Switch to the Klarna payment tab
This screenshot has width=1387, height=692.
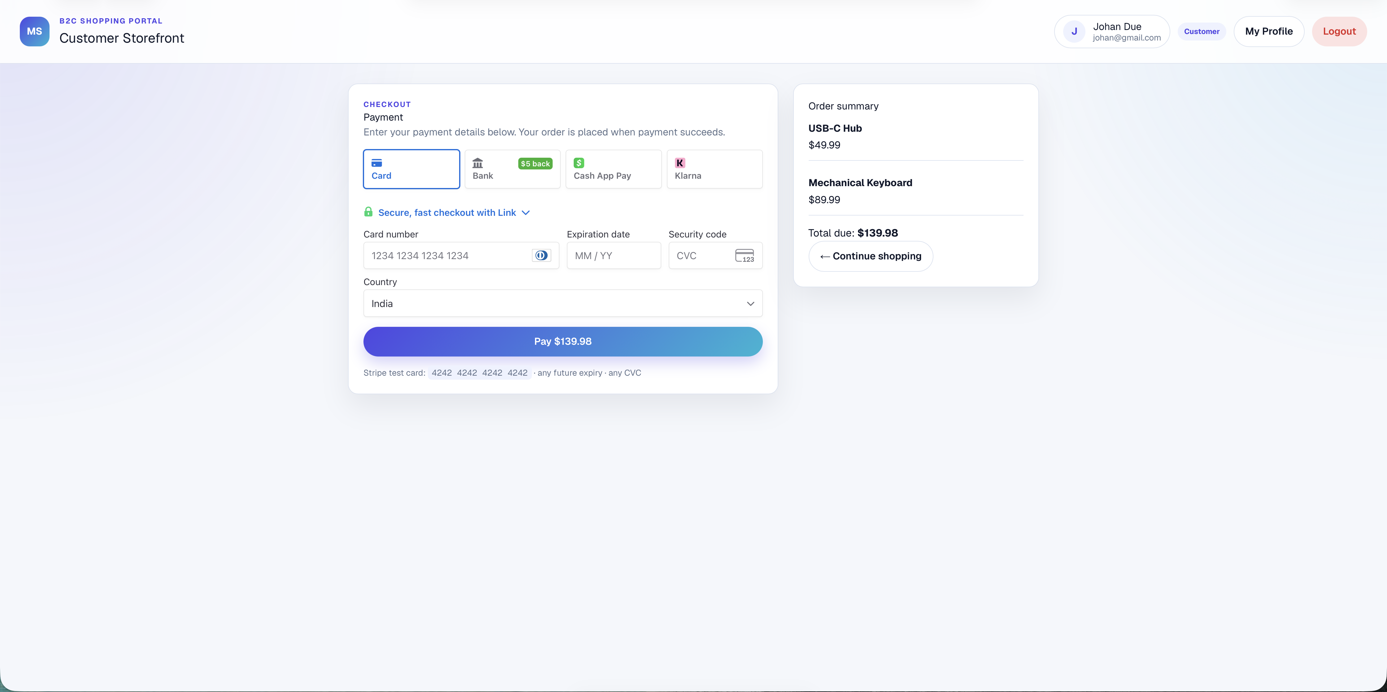coord(715,169)
